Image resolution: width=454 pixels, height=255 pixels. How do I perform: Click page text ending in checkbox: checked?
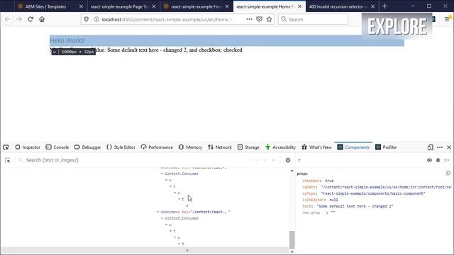(x=146, y=50)
